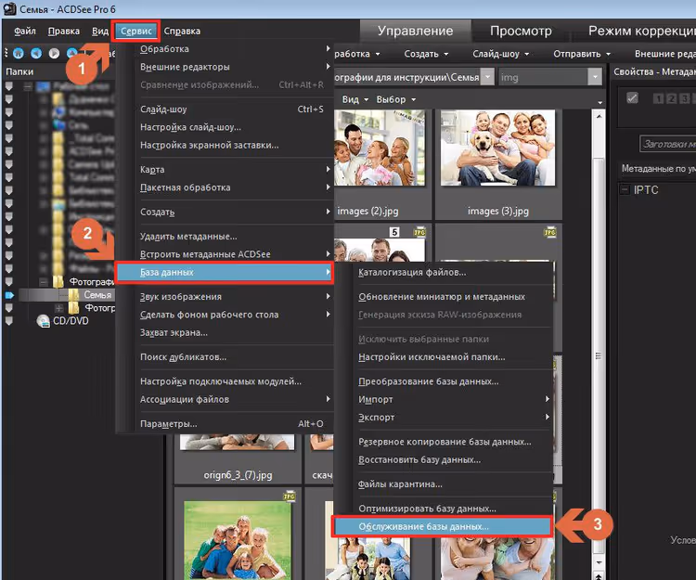This screenshot has width=696, height=580.
Task: Open the Импорт submenu
Action: coord(442,399)
